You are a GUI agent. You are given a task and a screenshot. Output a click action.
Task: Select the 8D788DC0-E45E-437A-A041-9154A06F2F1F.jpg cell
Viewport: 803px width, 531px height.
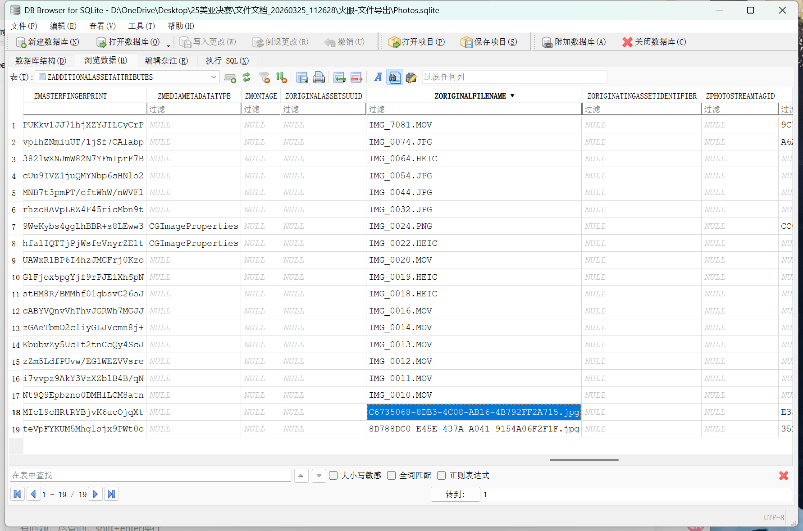pos(474,429)
